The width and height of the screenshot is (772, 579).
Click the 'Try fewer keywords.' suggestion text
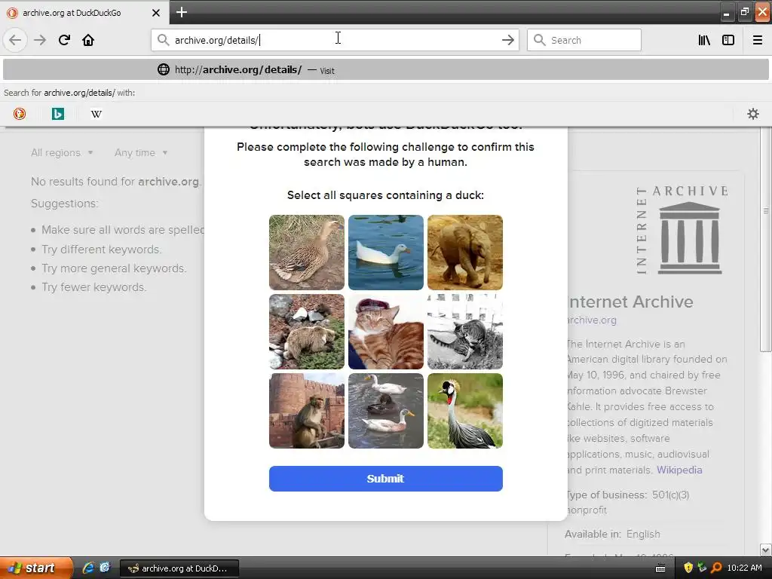tap(94, 287)
